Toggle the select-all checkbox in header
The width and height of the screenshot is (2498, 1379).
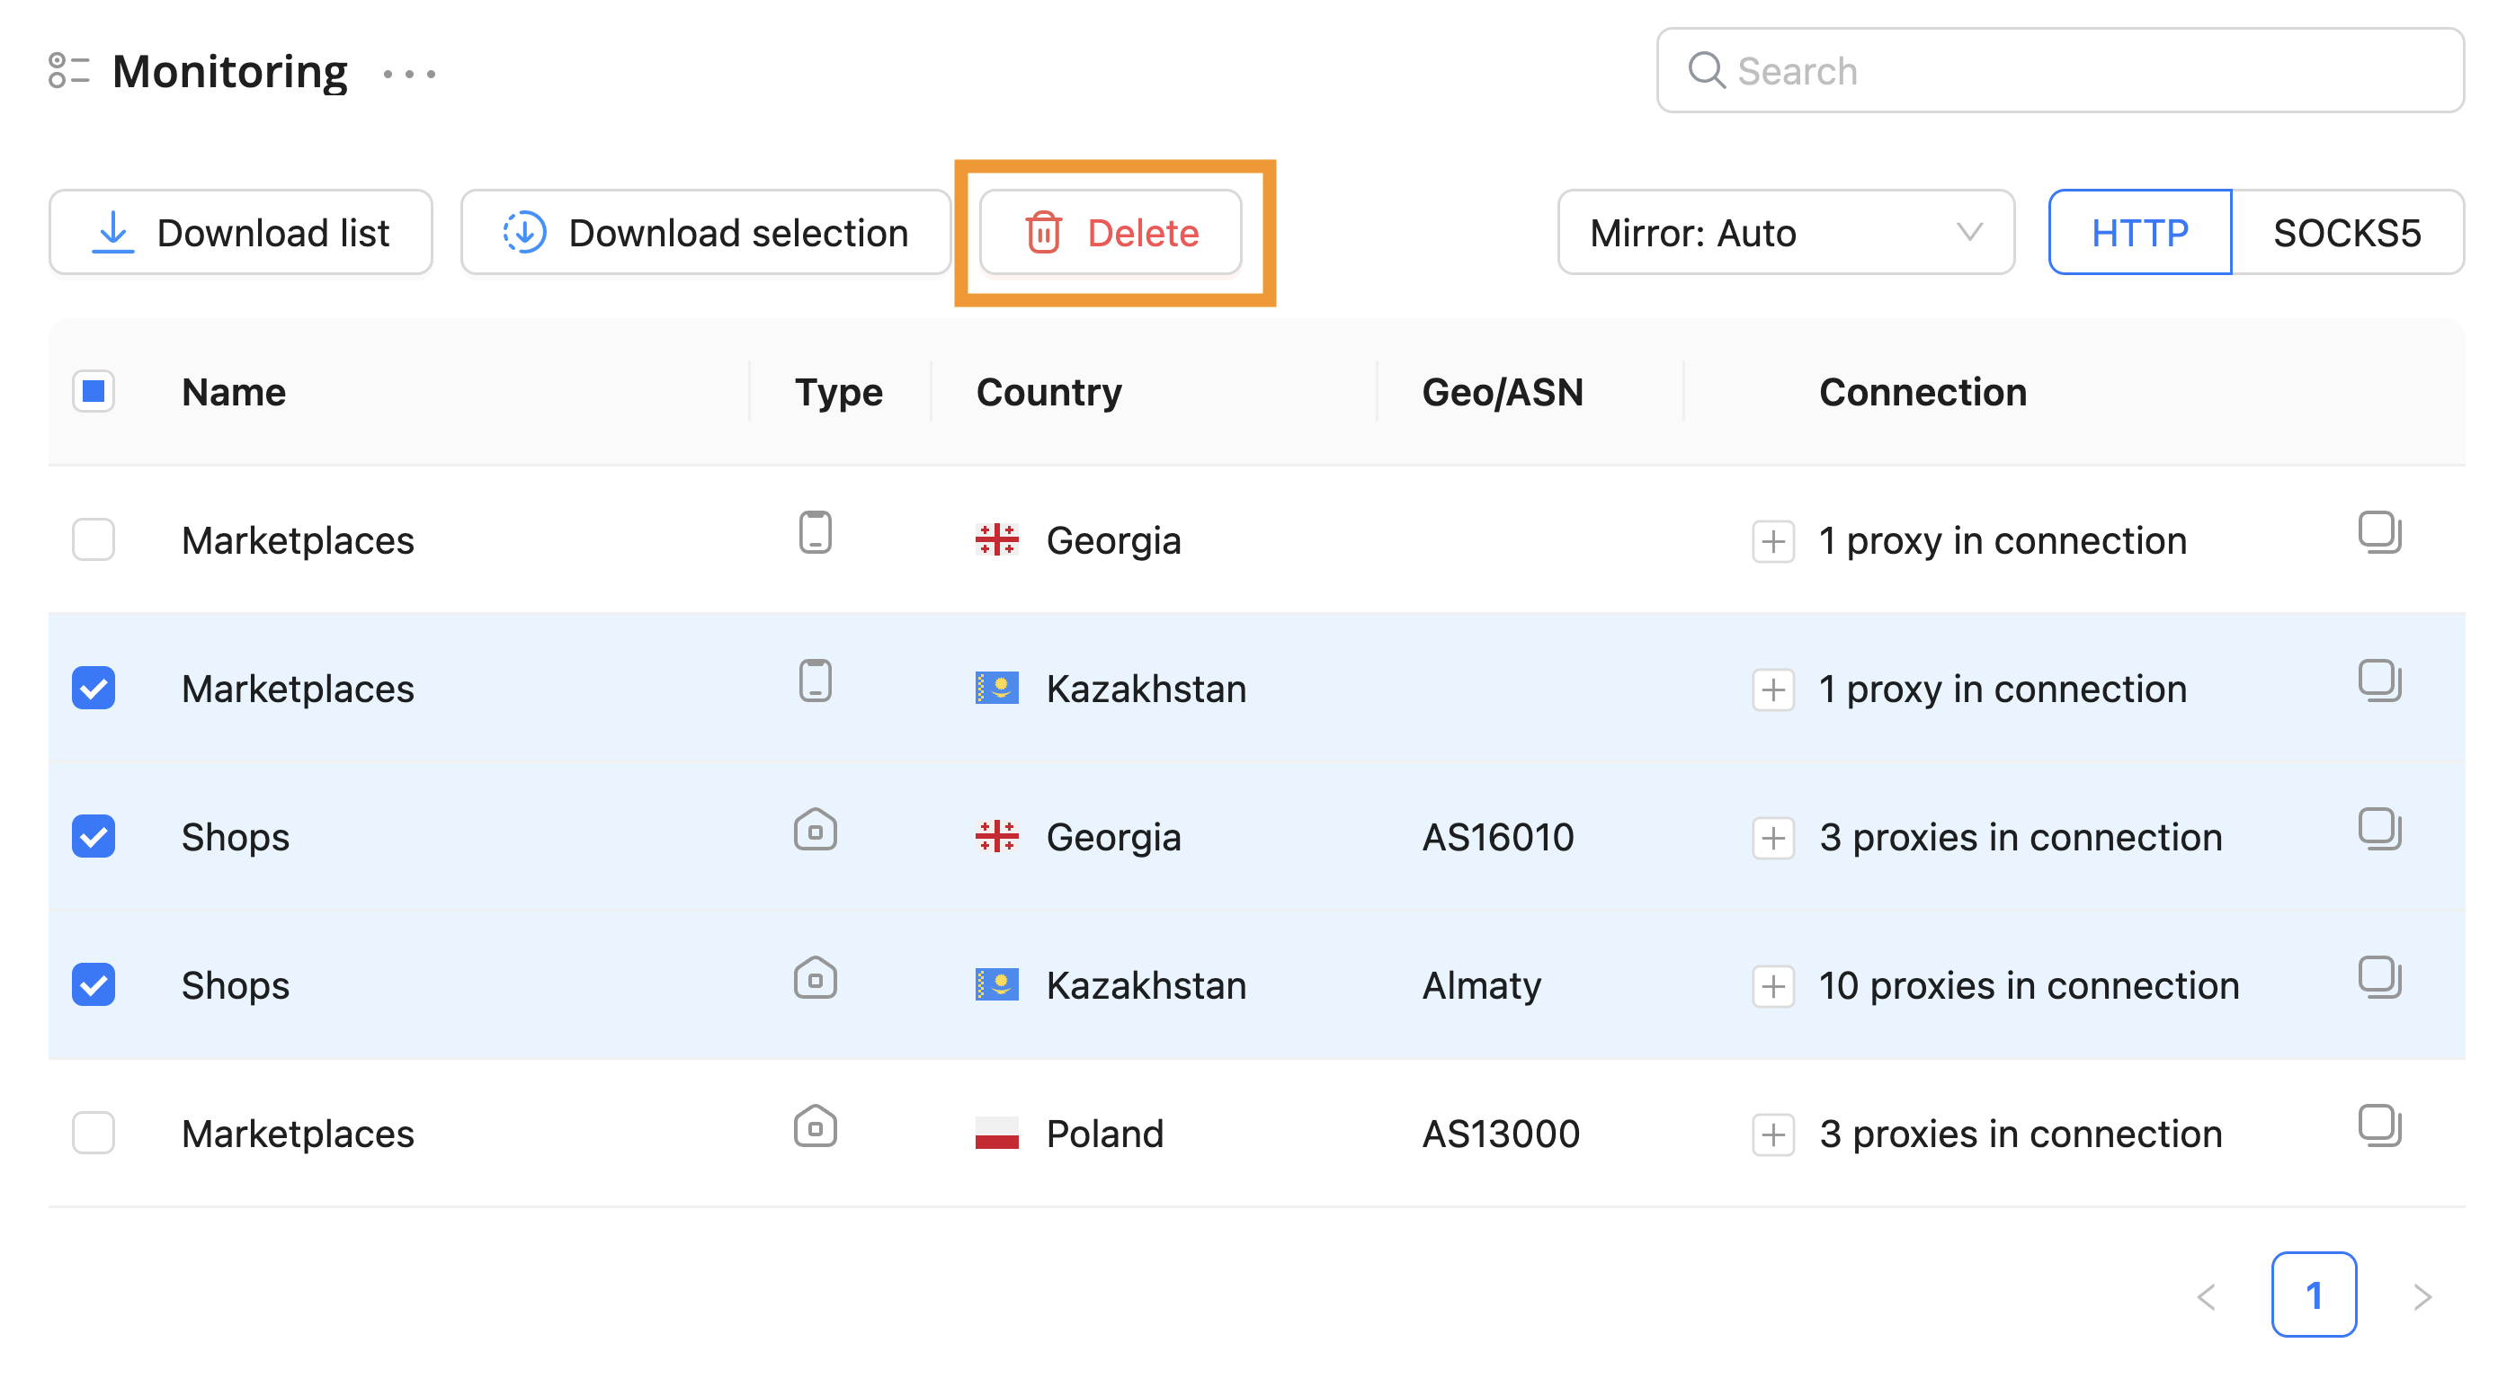(x=94, y=392)
